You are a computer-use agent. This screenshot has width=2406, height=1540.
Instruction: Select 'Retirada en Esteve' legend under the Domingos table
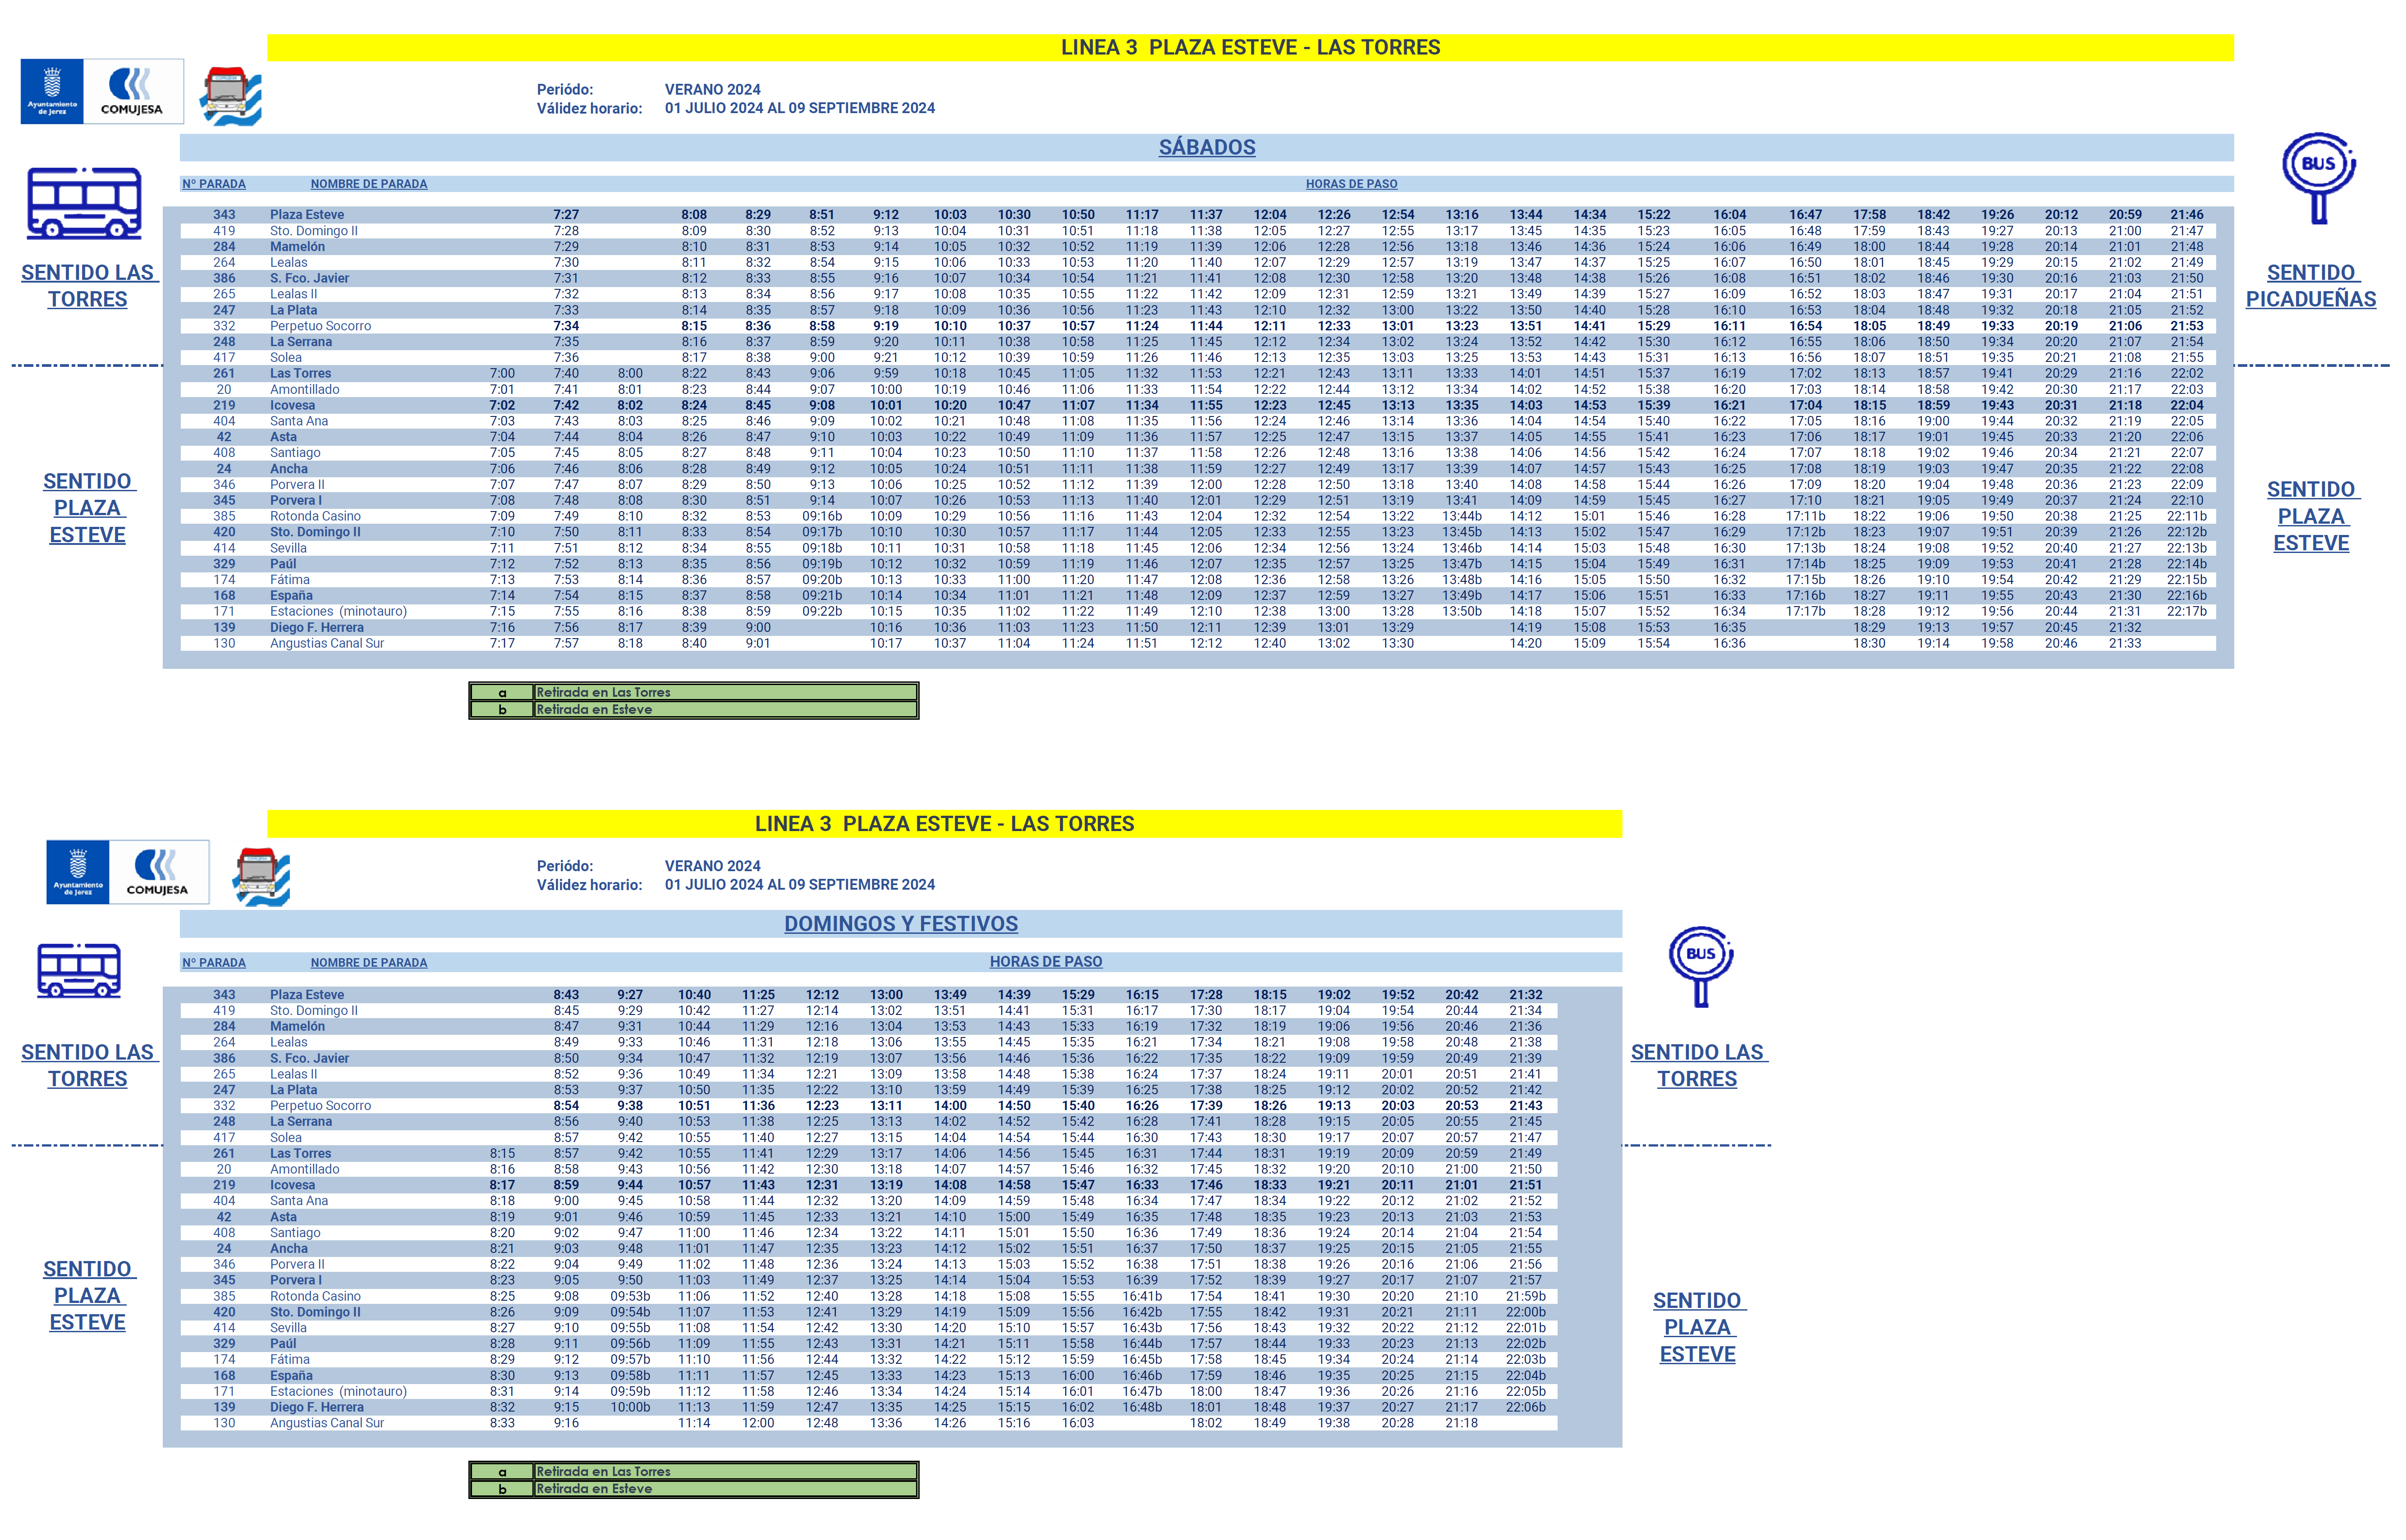pyautogui.click(x=594, y=1489)
